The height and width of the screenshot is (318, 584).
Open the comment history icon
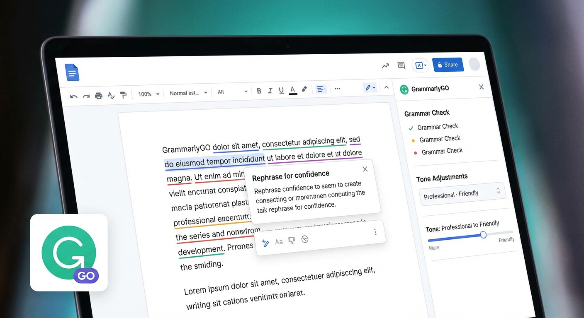[401, 65]
